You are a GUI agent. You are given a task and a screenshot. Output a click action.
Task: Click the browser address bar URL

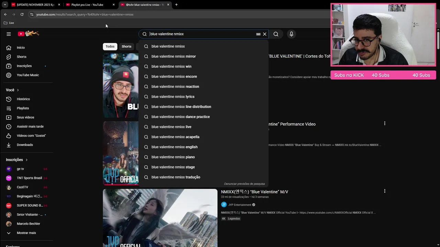(85, 14)
